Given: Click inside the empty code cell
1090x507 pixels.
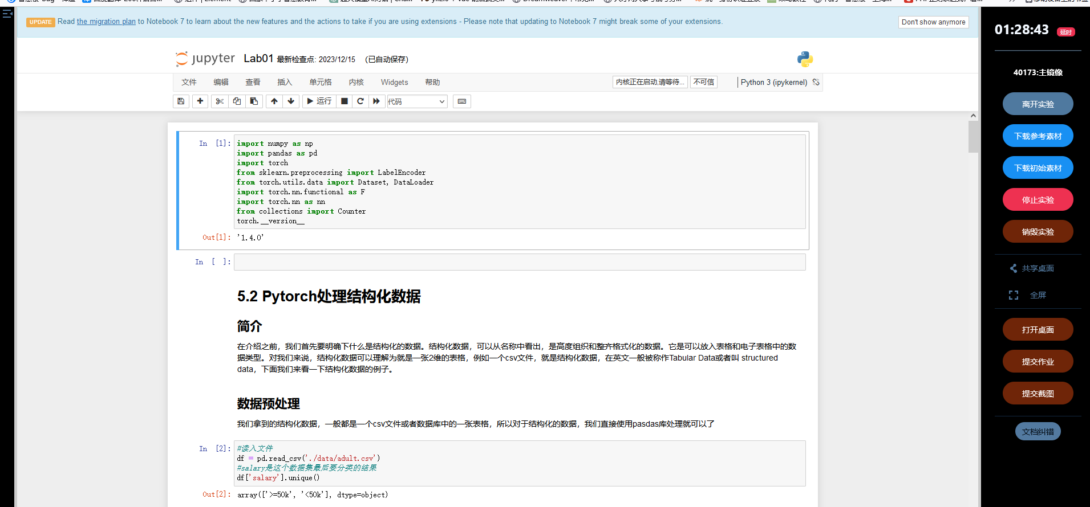Looking at the screenshot, I should (x=520, y=262).
